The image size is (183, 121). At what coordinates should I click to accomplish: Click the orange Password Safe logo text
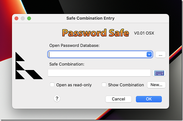click(95, 33)
